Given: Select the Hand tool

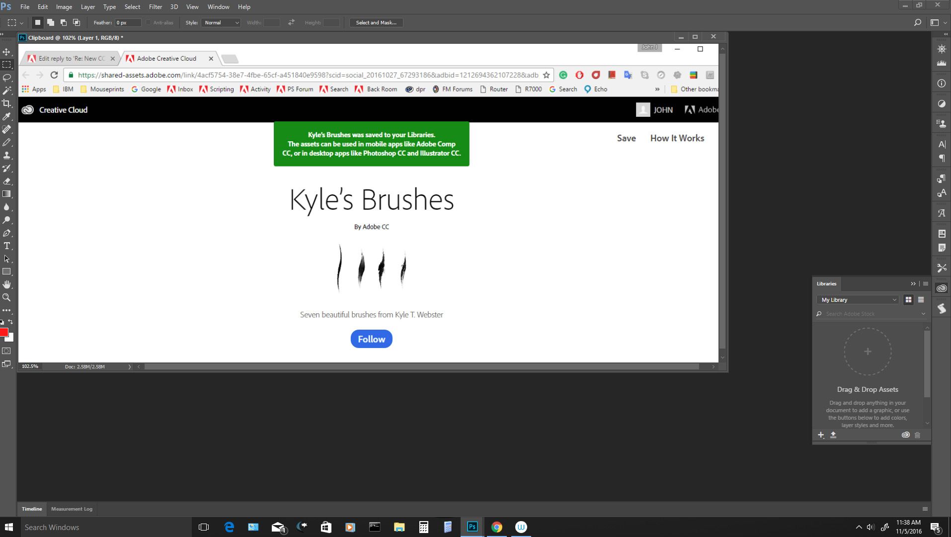Looking at the screenshot, I should click(6, 284).
